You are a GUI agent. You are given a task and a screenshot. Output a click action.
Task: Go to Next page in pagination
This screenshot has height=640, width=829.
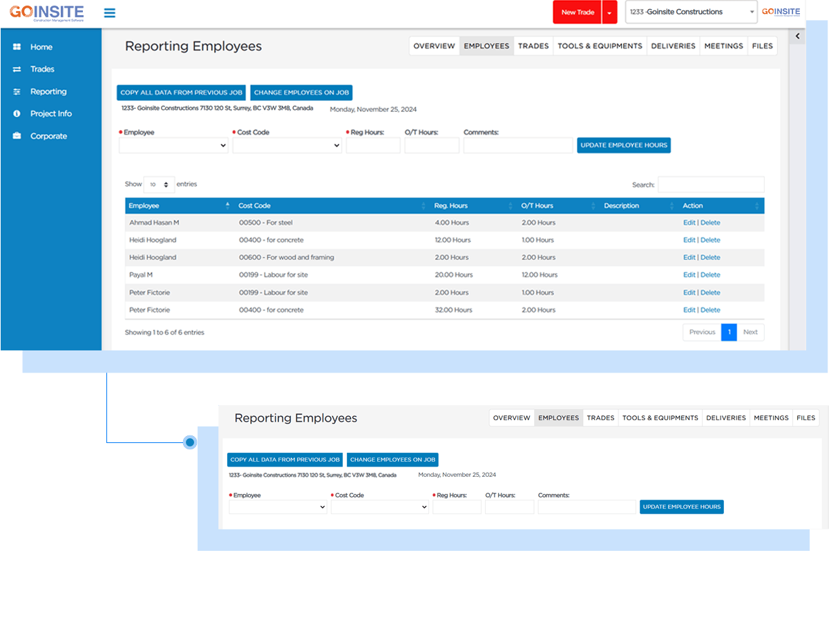[750, 332]
